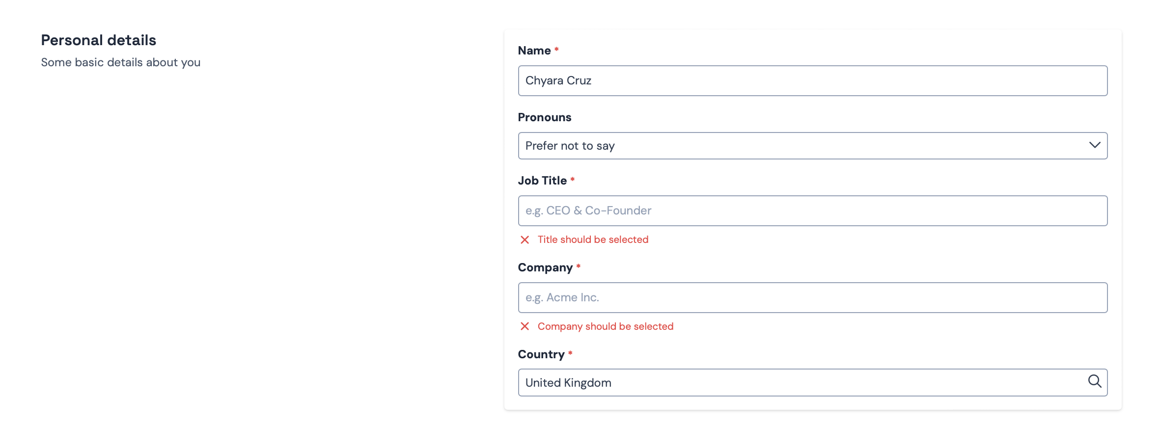Viewport: 1161px width, 424px height.
Task: Focus the Company text field
Action: click(812, 297)
